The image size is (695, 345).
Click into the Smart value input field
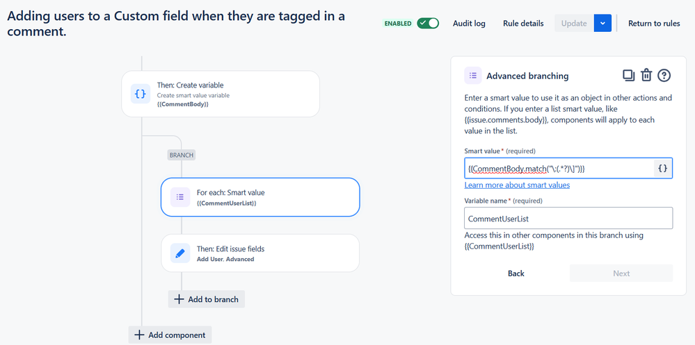coord(559,169)
